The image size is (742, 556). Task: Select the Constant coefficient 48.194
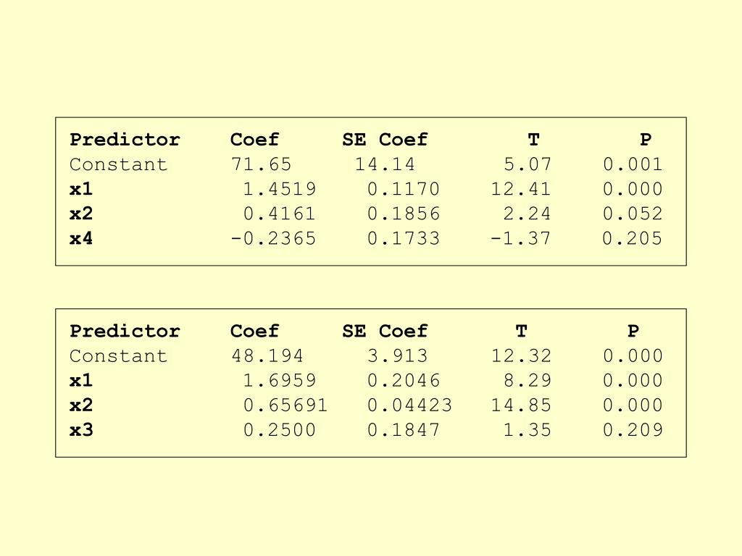pyautogui.click(x=267, y=355)
